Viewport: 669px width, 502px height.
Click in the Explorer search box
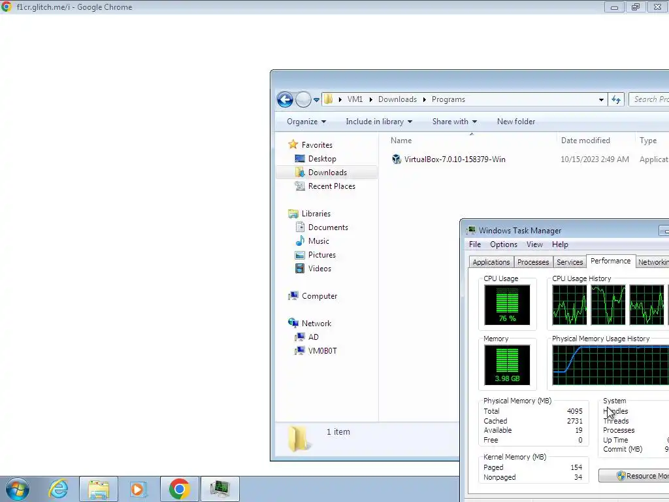(x=649, y=99)
